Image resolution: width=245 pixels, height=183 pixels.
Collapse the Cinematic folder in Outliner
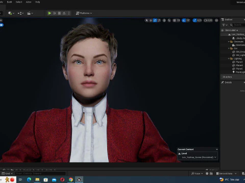[x=229, y=42]
